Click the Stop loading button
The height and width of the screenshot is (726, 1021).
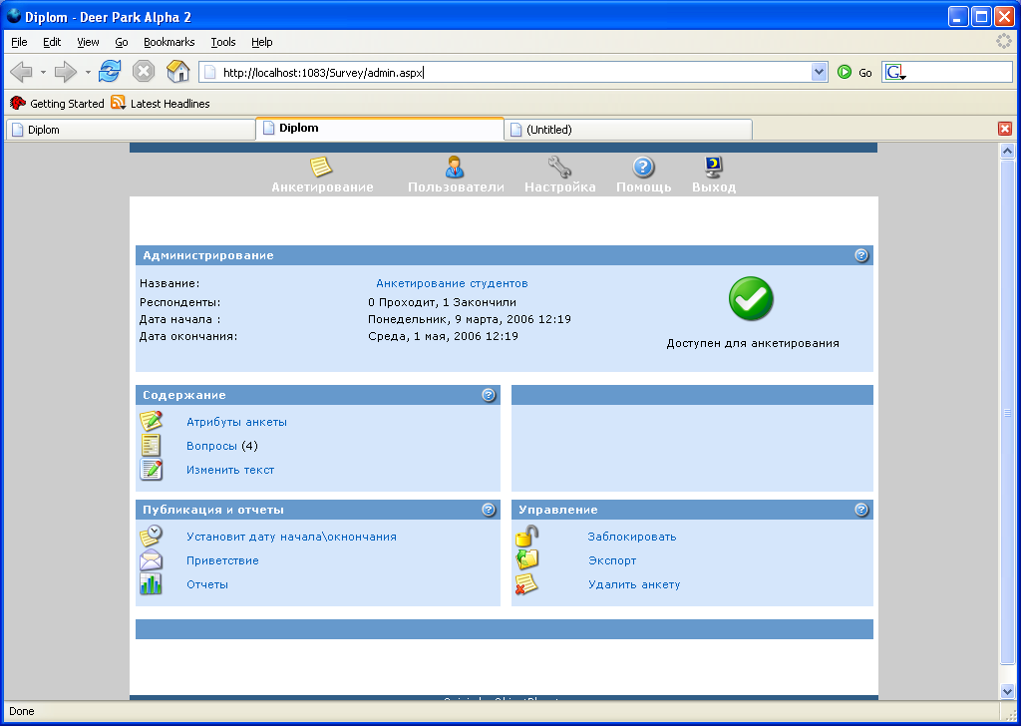(144, 71)
